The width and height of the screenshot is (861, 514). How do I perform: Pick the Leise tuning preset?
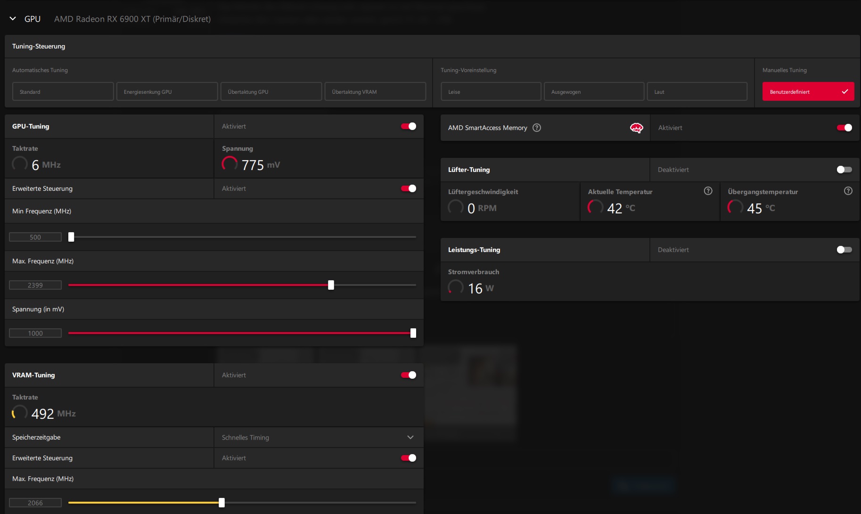491,91
